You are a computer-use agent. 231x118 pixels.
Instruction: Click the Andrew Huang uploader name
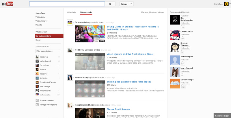coord(82,78)
